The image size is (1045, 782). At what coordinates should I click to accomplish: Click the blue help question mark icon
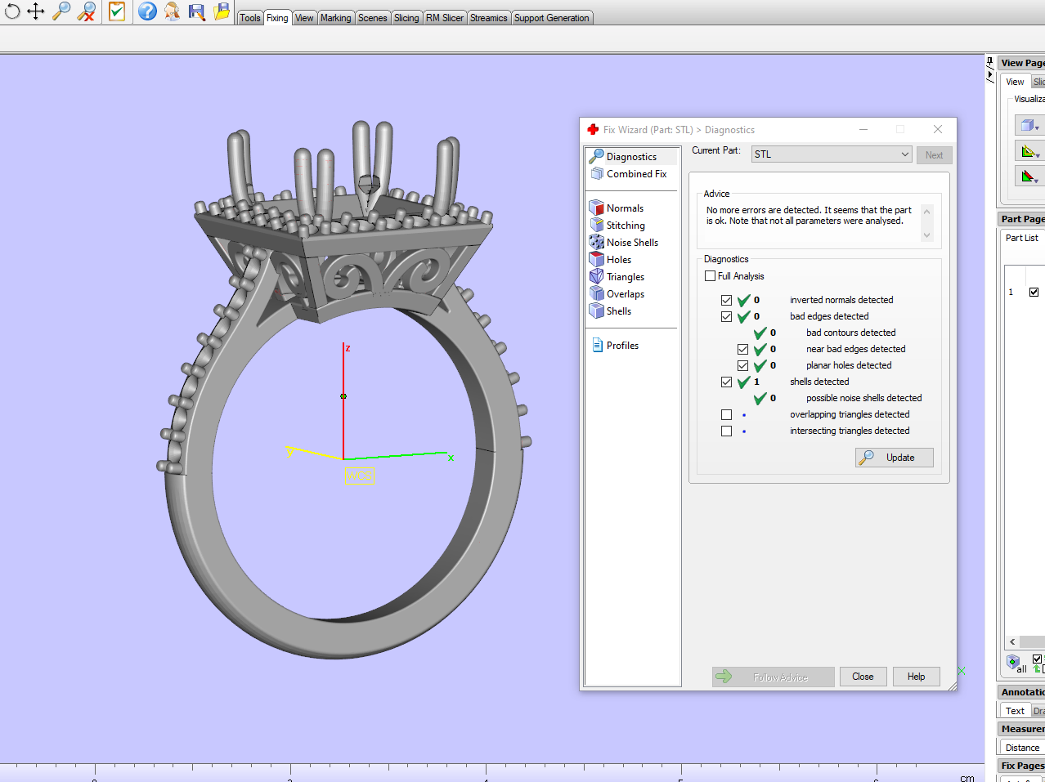tap(147, 11)
